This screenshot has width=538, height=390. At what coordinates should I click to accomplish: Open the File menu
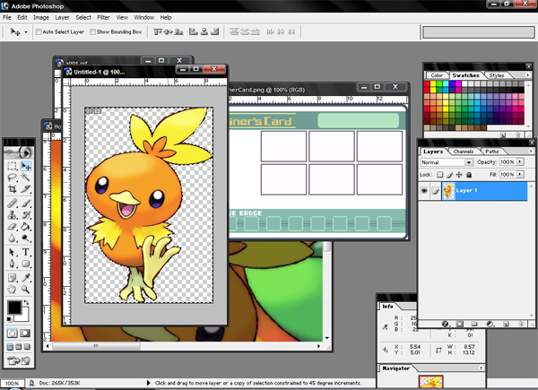[x=7, y=18]
